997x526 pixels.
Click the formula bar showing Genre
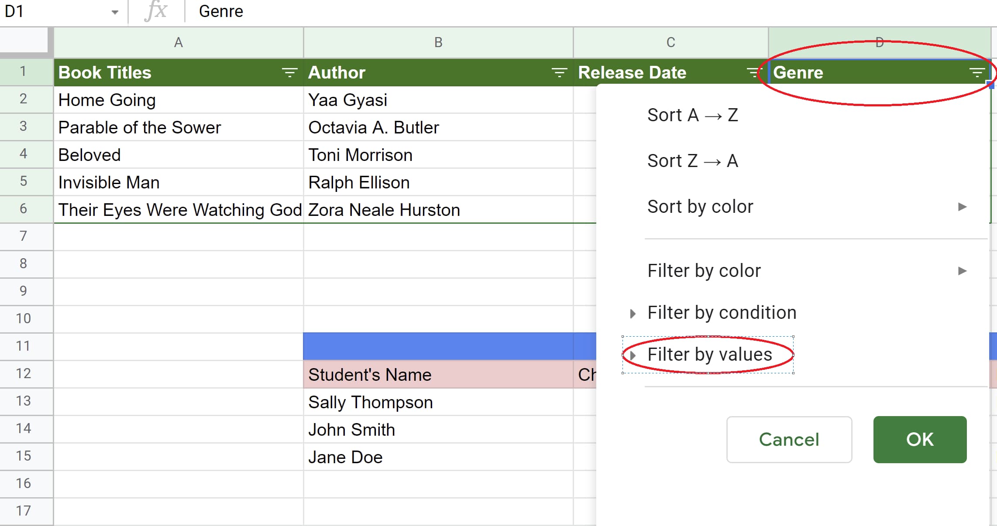tap(567, 11)
